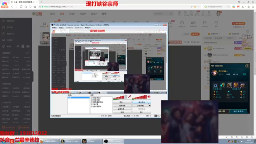
Task: Open the WeGame taskbar item
Action: coord(92,141)
